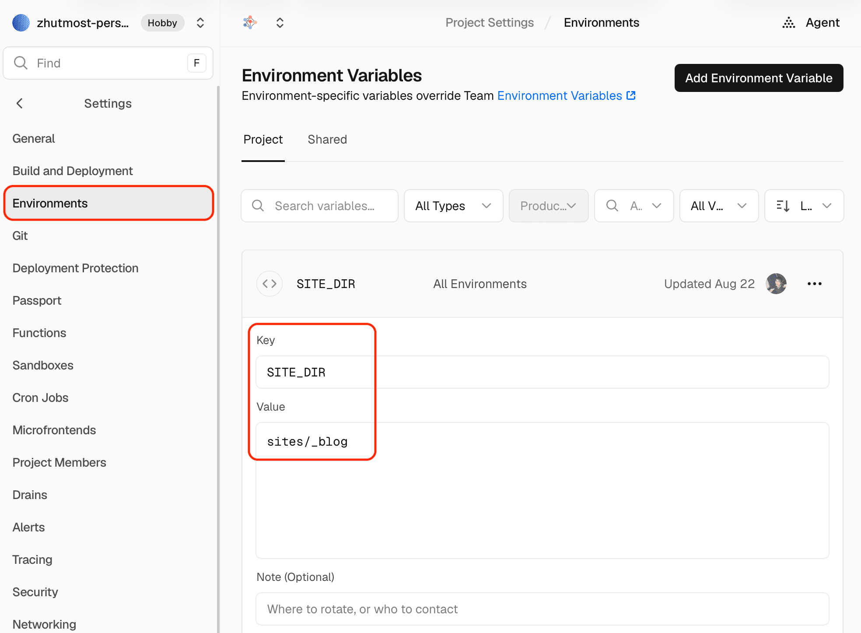Open the All V... filter dropdown
Screen dimensions: 861x633
coord(719,206)
